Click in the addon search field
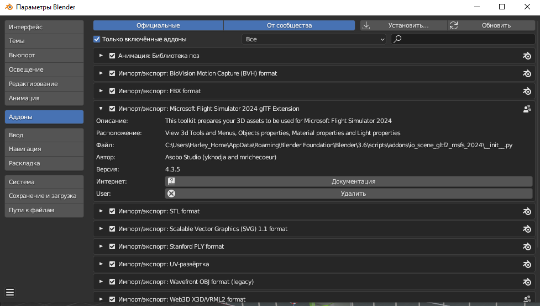 463,39
